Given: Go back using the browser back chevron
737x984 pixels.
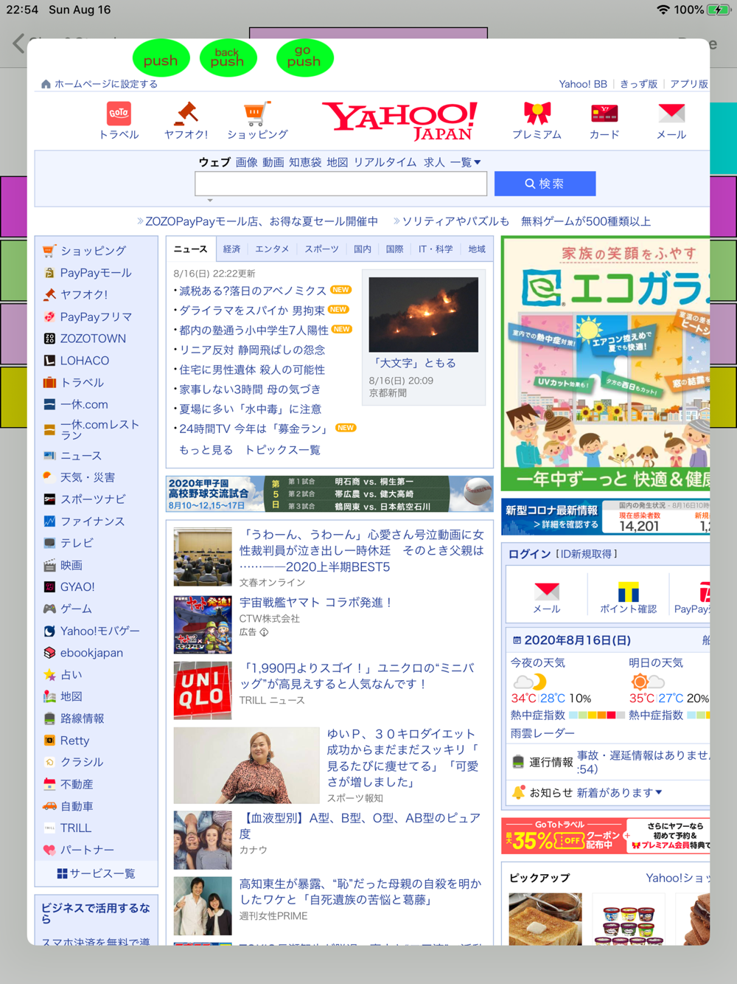Looking at the screenshot, I should click(x=18, y=44).
